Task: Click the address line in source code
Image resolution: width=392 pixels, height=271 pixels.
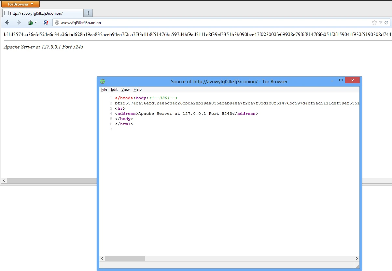Action: pyautogui.click(x=186, y=114)
